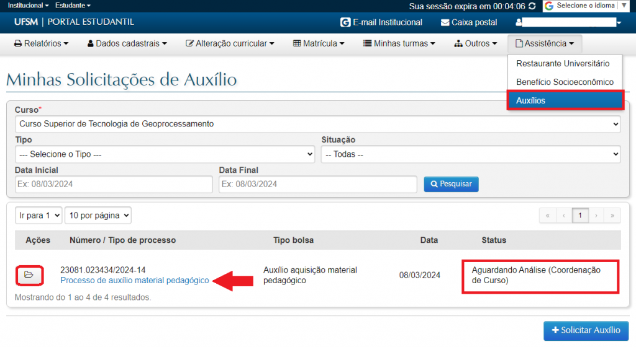Expand the Matrícula menu
This screenshot has width=636, height=347.
[319, 43]
